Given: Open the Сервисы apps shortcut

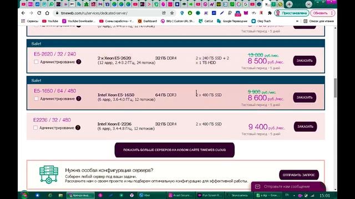Looking at the screenshot, I should point(30,21).
